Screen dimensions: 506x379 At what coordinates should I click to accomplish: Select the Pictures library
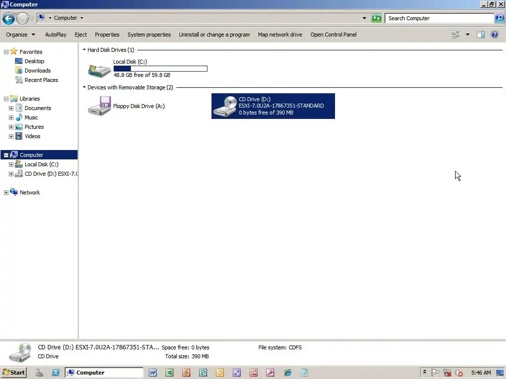tap(34, 127)
